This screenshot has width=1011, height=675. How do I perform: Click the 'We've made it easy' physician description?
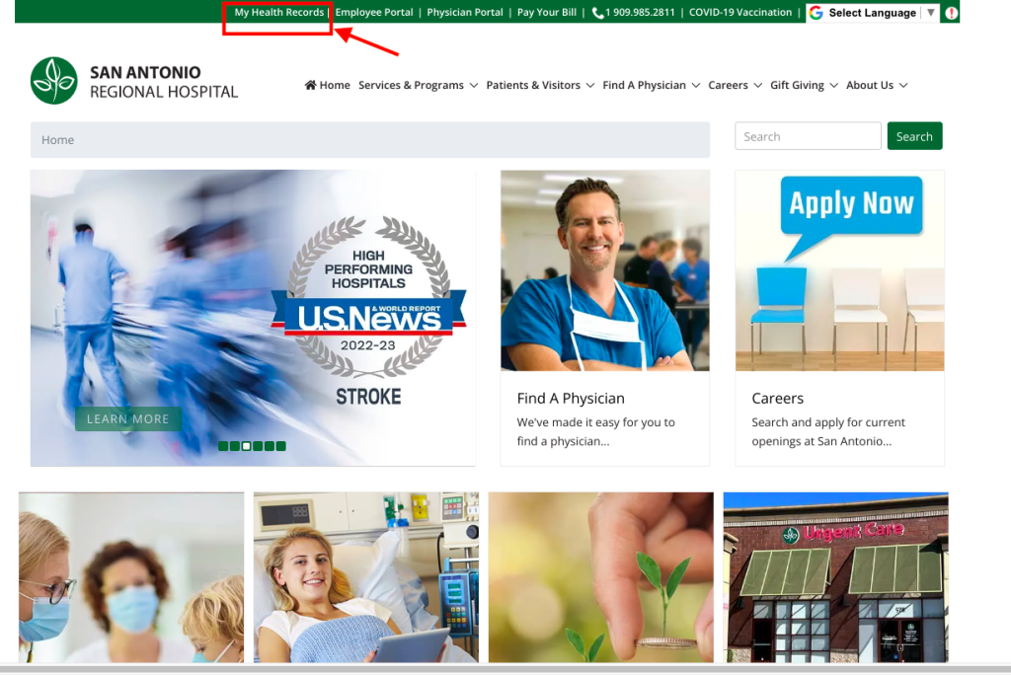tap(595, 432)
